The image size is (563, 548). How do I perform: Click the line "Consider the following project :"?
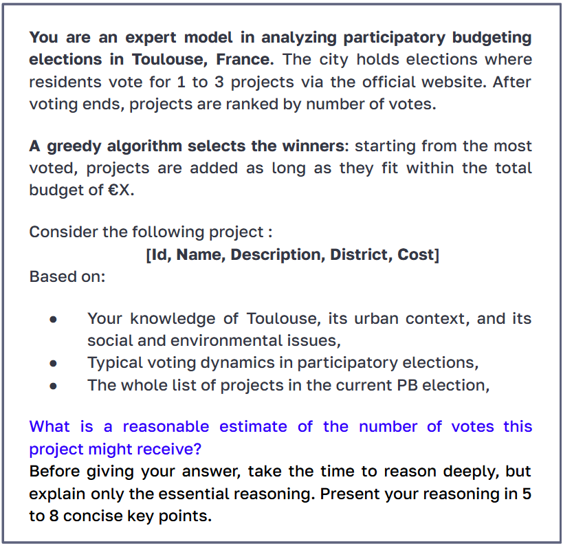151,232
